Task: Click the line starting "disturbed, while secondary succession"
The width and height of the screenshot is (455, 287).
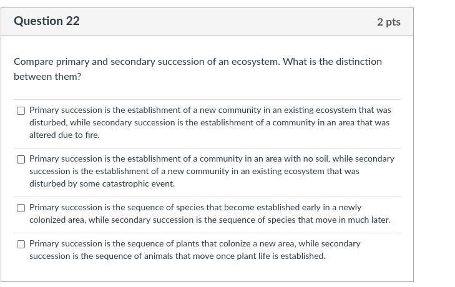Action: click(x=209, y=122)
